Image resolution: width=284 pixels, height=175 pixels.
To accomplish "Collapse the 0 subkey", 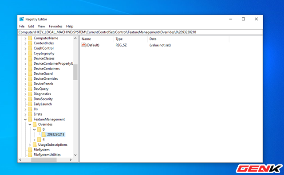I will click(35, 129).
